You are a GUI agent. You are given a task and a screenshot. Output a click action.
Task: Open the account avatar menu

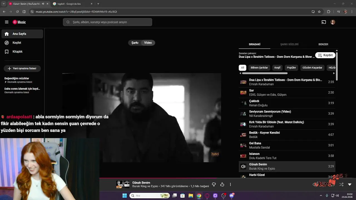[x=333, y=22]
